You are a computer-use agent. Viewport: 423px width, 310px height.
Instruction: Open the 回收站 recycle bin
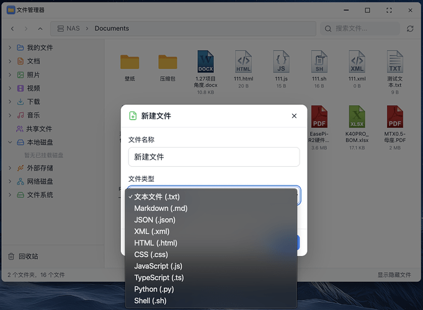coord(28,256)
